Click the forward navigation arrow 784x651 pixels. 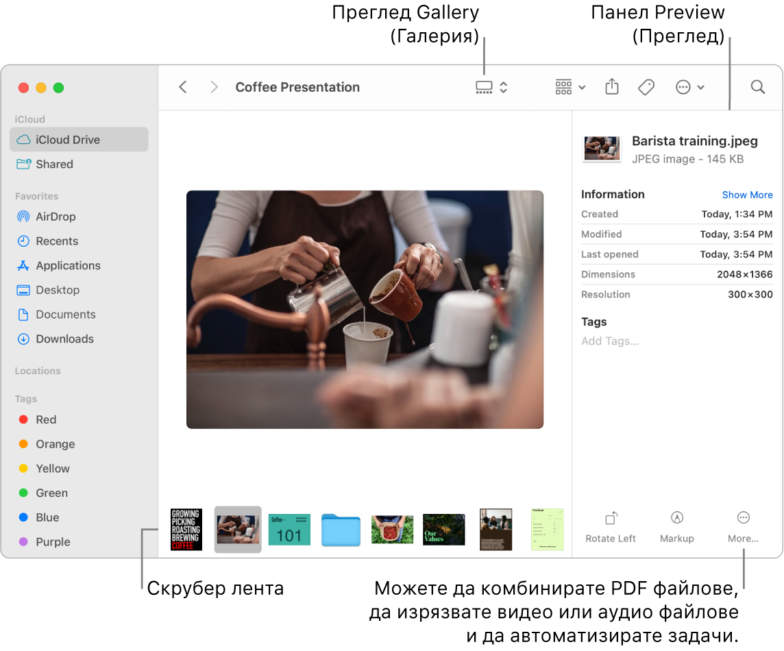tap(214, 87)
